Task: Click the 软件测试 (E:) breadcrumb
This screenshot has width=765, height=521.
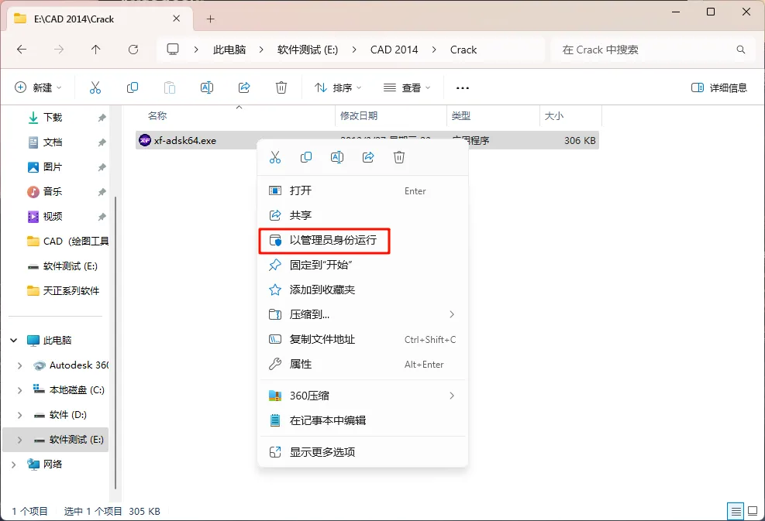Action: click(x=308, y=50)
